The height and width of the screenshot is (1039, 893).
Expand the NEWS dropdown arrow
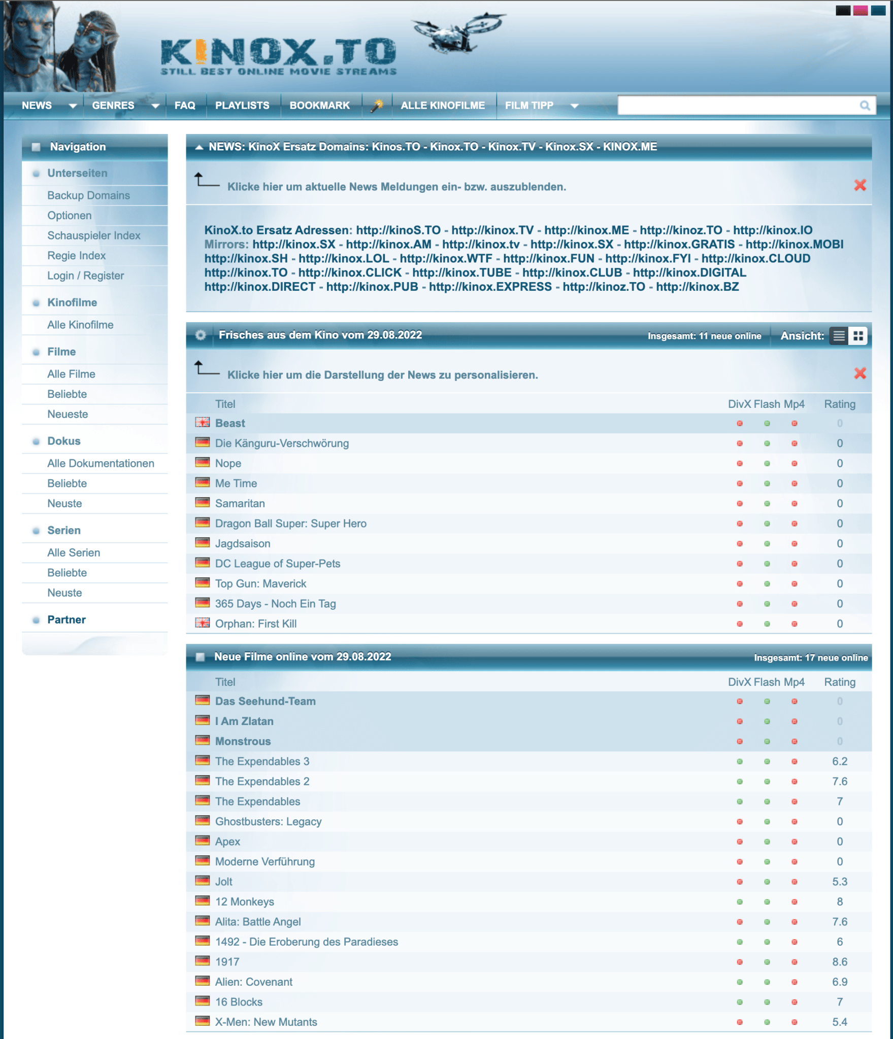point(73,106)
